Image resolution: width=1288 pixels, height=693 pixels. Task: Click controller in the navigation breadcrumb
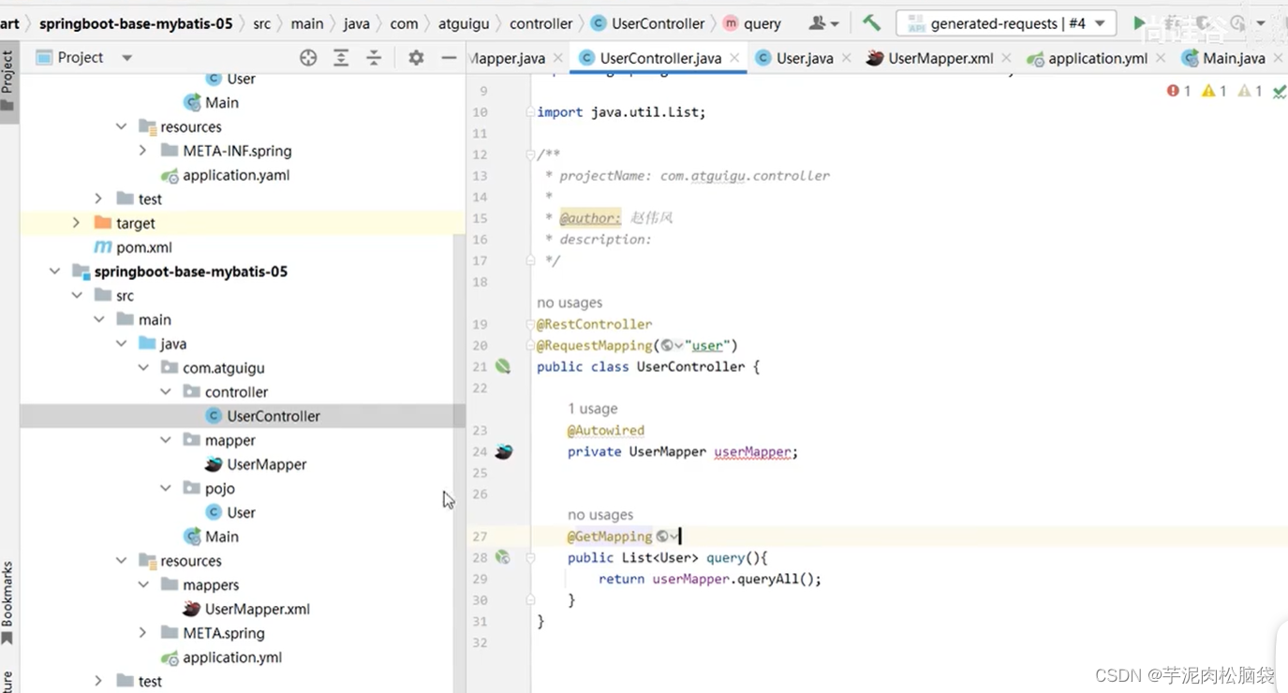click(540, 23)
